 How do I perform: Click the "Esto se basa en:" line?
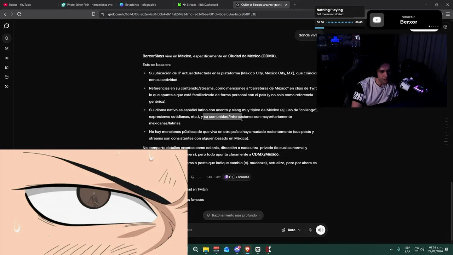click(156, 65)
